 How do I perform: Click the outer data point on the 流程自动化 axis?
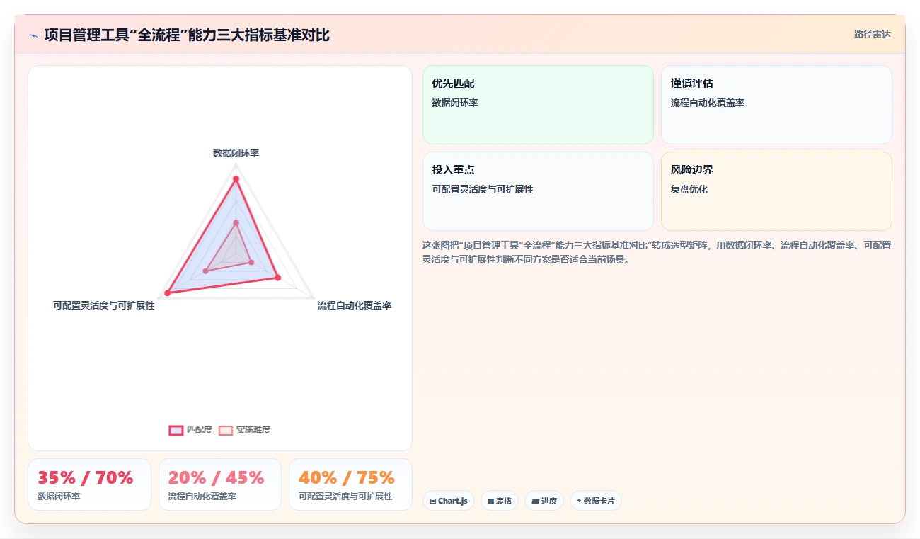click(x=278, y=278)
